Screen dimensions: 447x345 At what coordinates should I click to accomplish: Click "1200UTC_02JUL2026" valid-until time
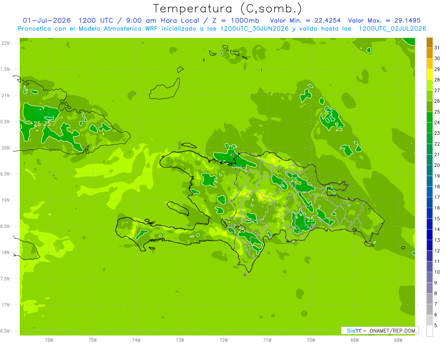coord(392,29)
